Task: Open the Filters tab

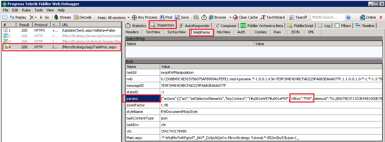Action: (x=342, y=26)
